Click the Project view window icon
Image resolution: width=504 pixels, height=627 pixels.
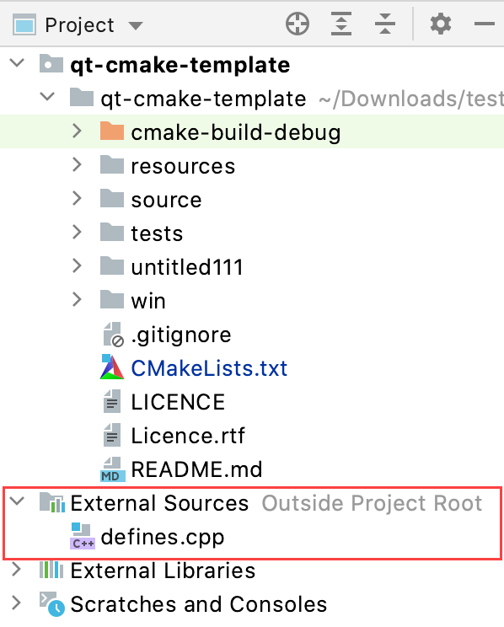[x=24, y=24]
